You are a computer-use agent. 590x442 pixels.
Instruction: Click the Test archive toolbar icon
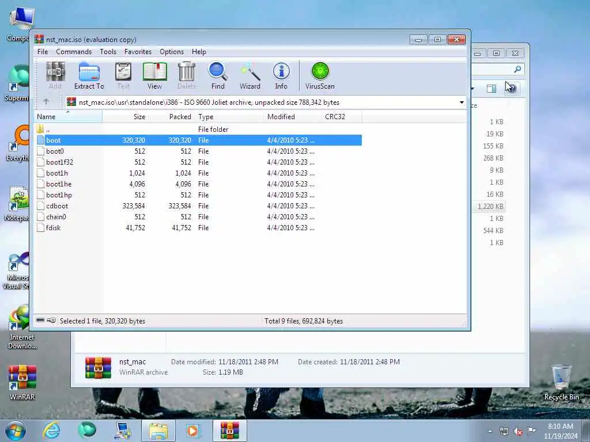(x=123, y=75)
